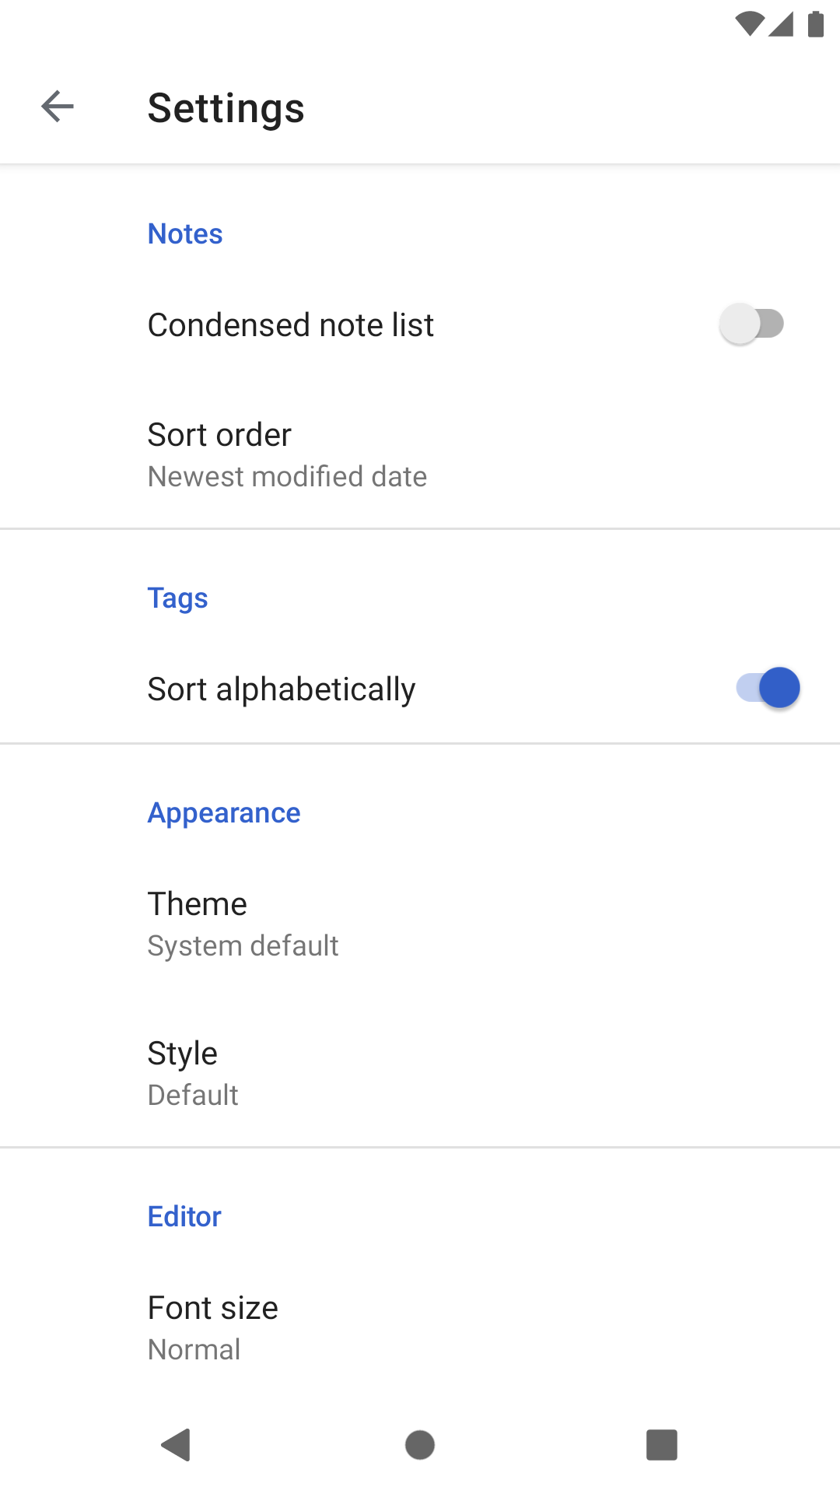Tap the Sort alphabetically switch thumb
The width and height of the screenshot is (840, 1494).
pyautogui.click(x=779, y=687)
